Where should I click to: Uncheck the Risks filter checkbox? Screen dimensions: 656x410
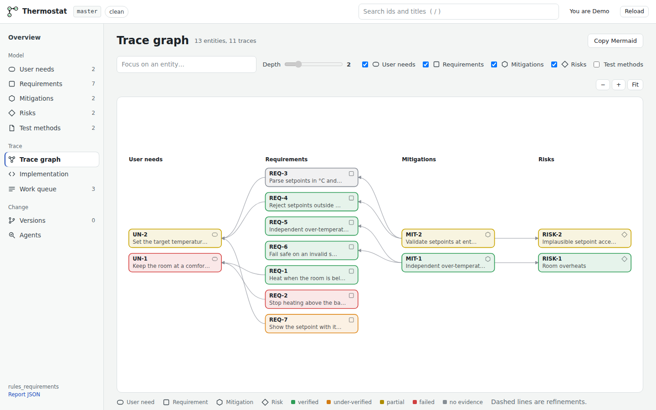554,65
